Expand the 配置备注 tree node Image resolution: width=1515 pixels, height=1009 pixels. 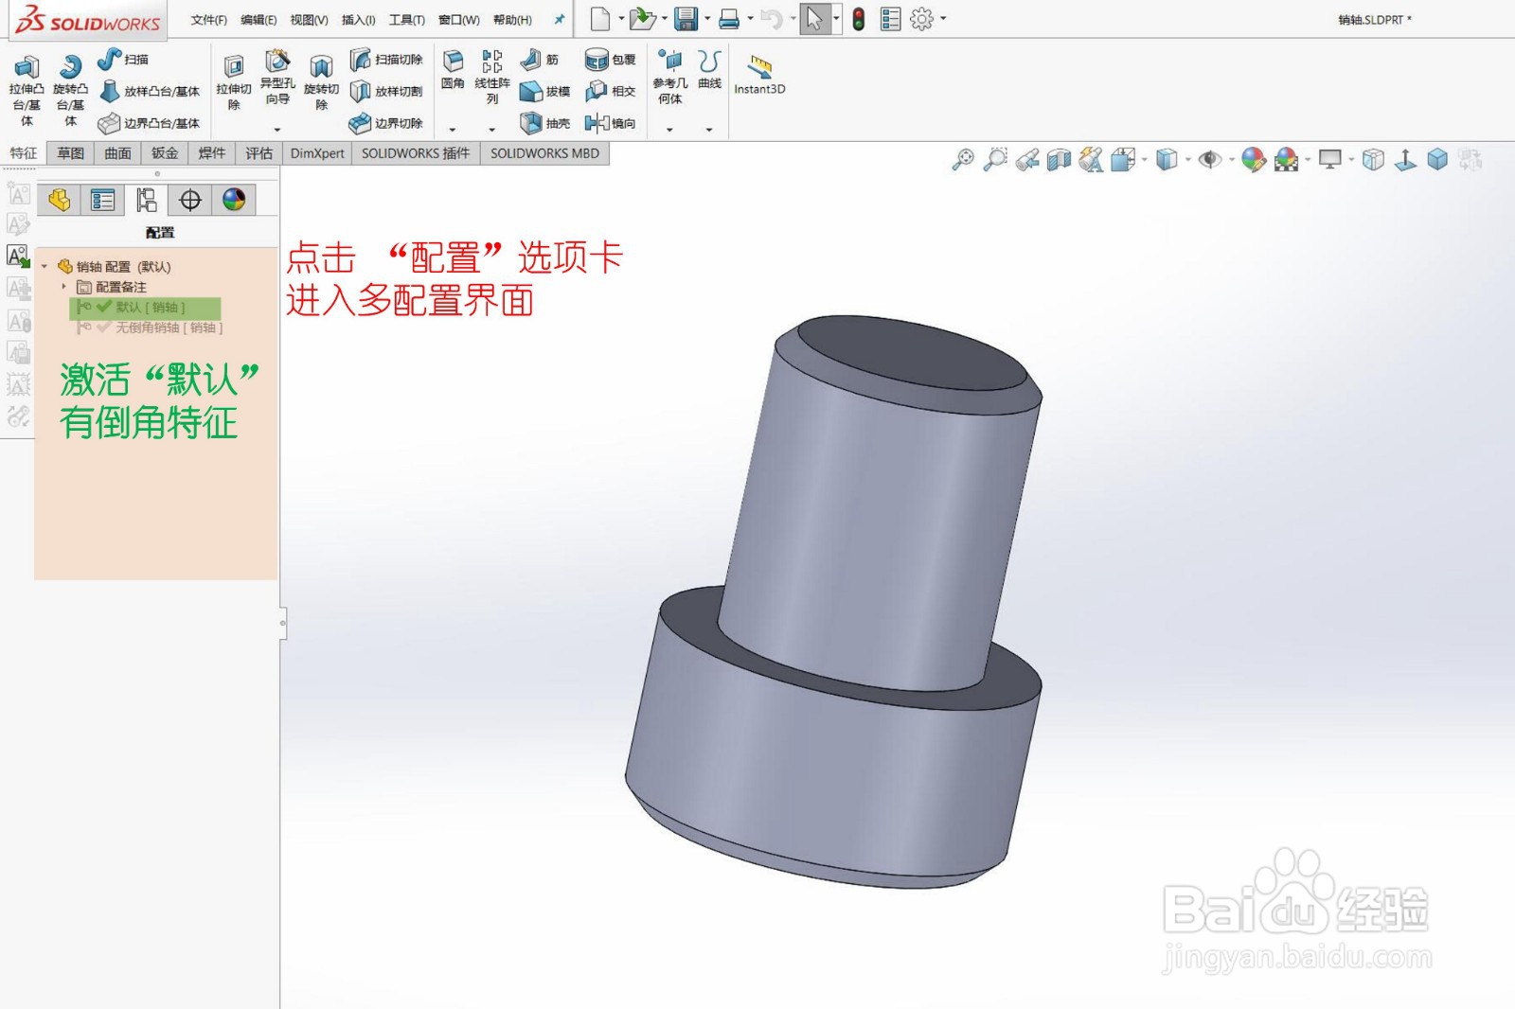point(63,287)
